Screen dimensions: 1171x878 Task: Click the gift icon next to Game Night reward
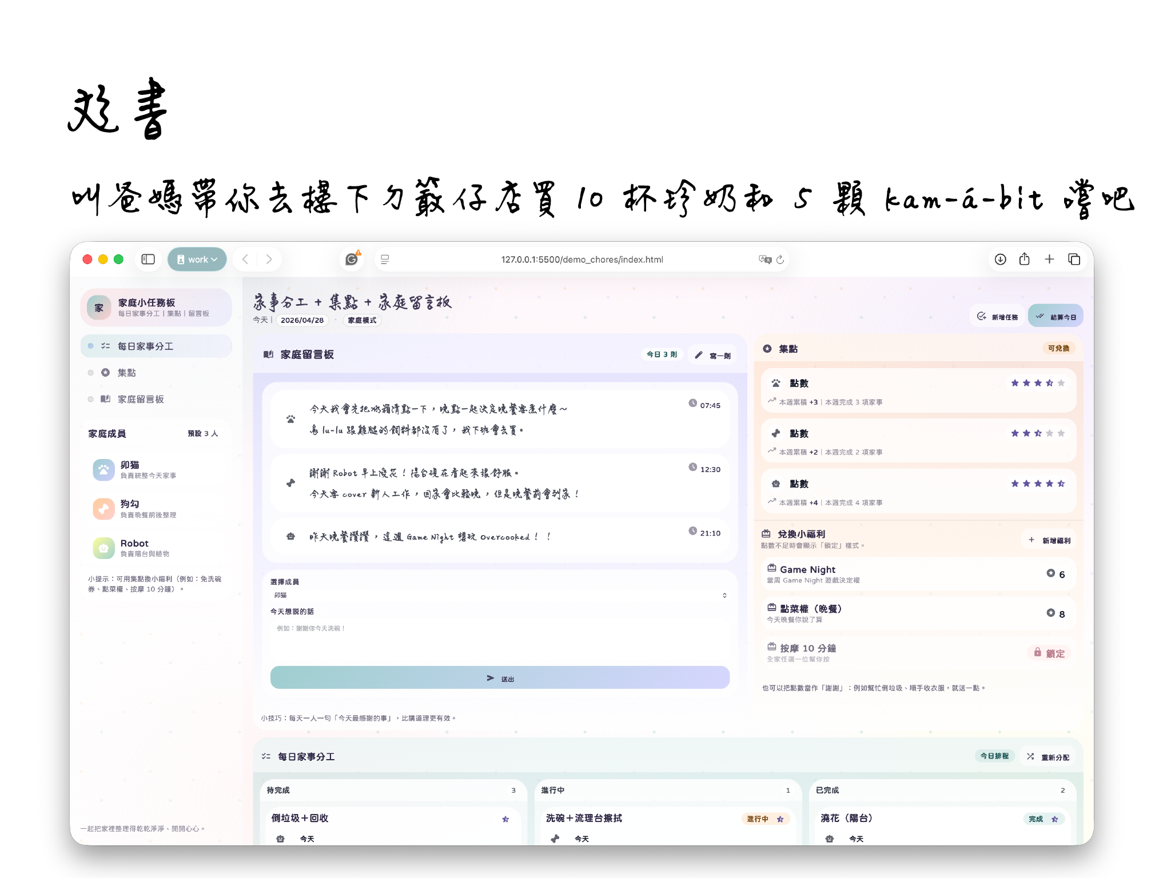[x=771, y=568]
